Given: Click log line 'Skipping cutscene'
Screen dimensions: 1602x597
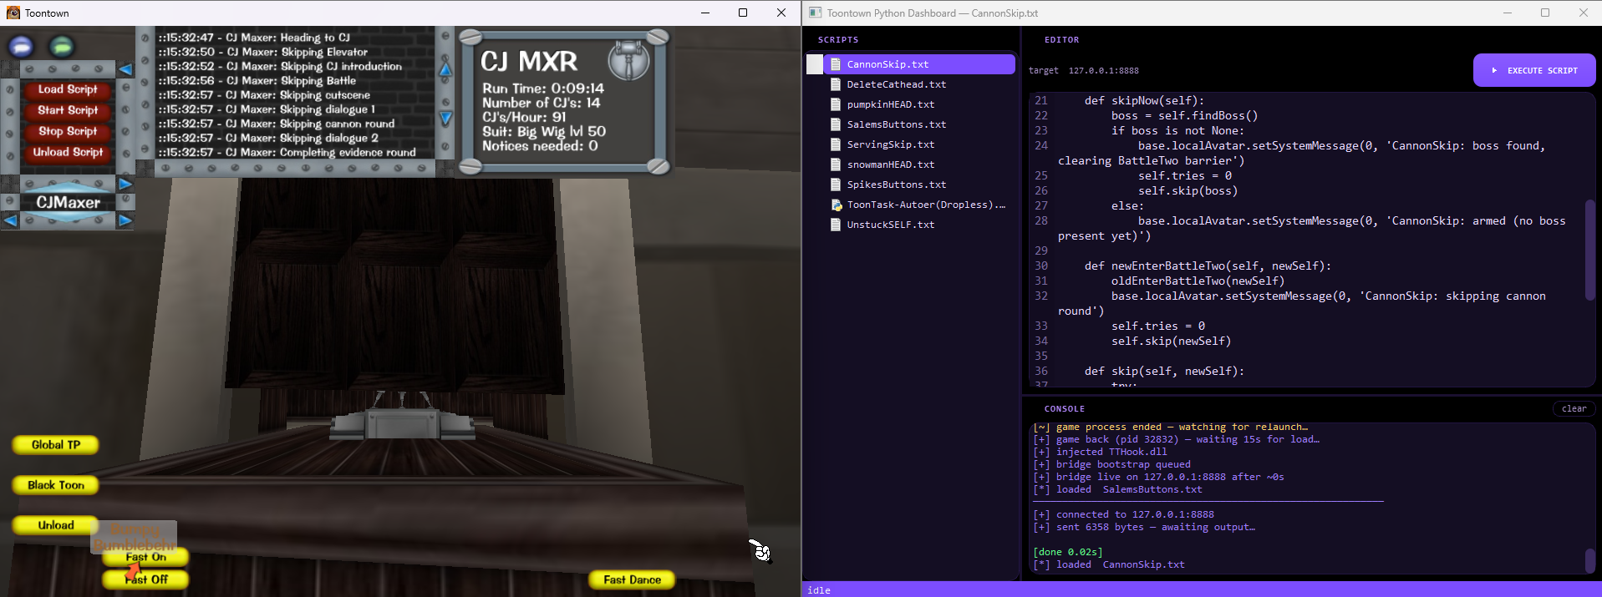Looking at the screenshot, I should 264,95.
